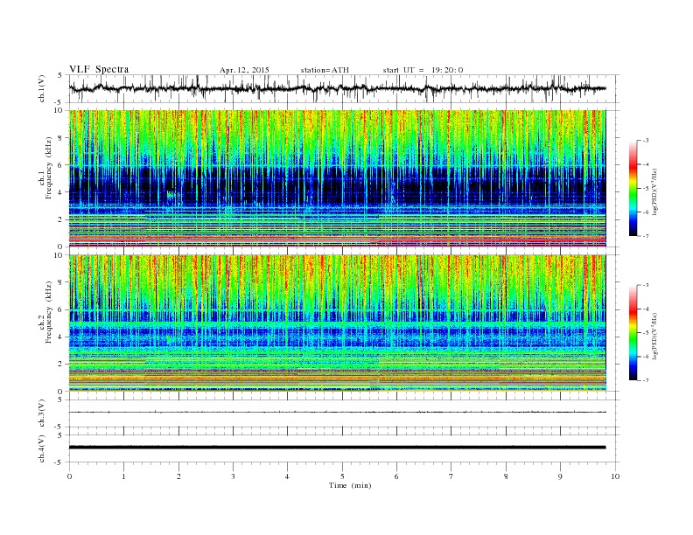Click time axis tick label "9"
Image resolution: width=693 pixels, height=535 pixels.
coord(560,476)
